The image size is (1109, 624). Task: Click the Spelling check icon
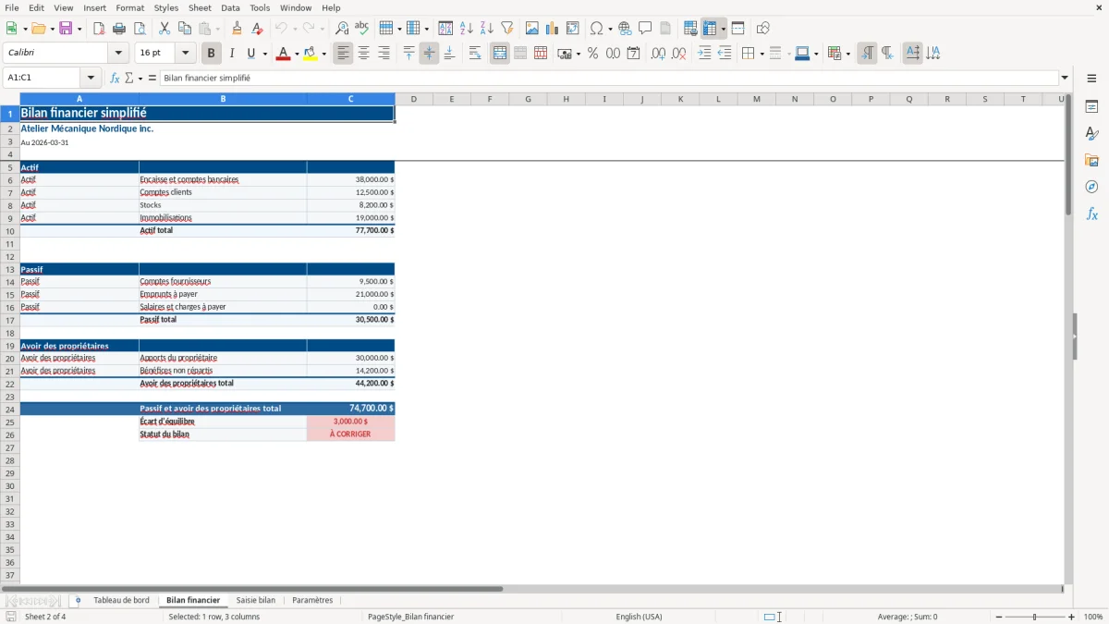pyautogui.click(x=362, y=29)
